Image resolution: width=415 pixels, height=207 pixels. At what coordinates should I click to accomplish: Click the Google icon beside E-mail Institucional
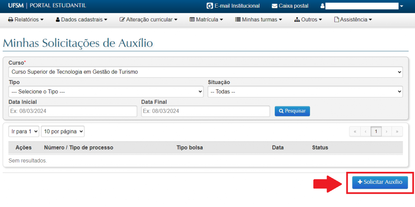(210, 6)
